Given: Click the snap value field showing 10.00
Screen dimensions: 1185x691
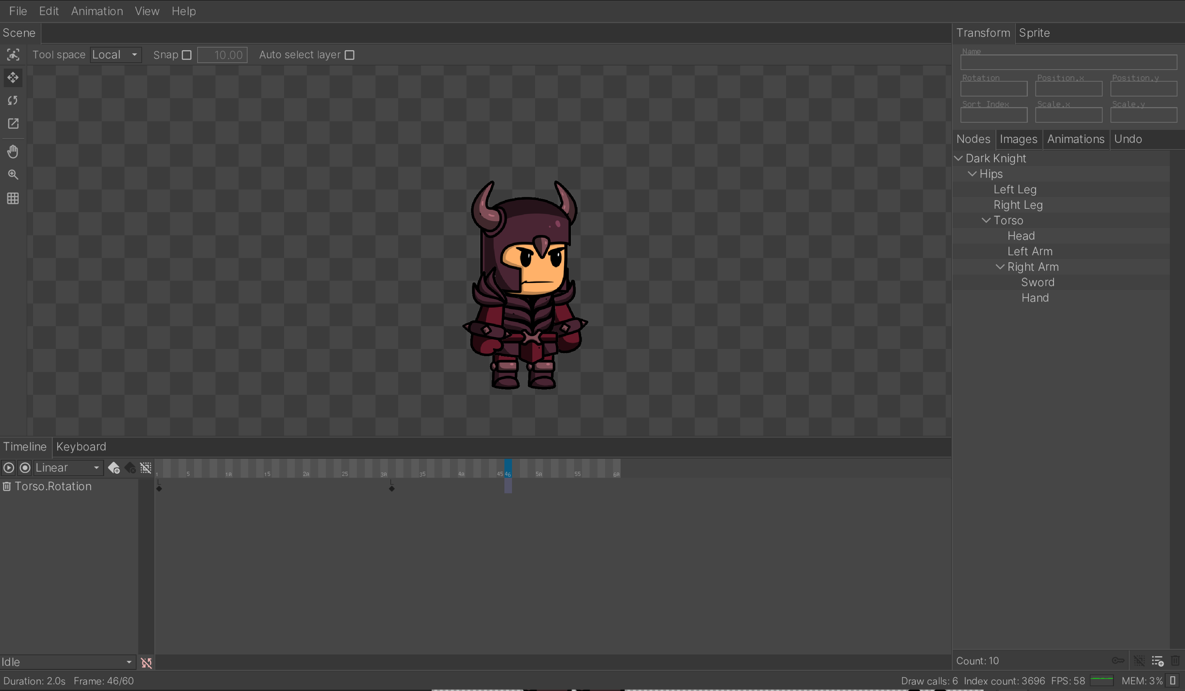Looking at the screenshot, I should click(222, 55).
